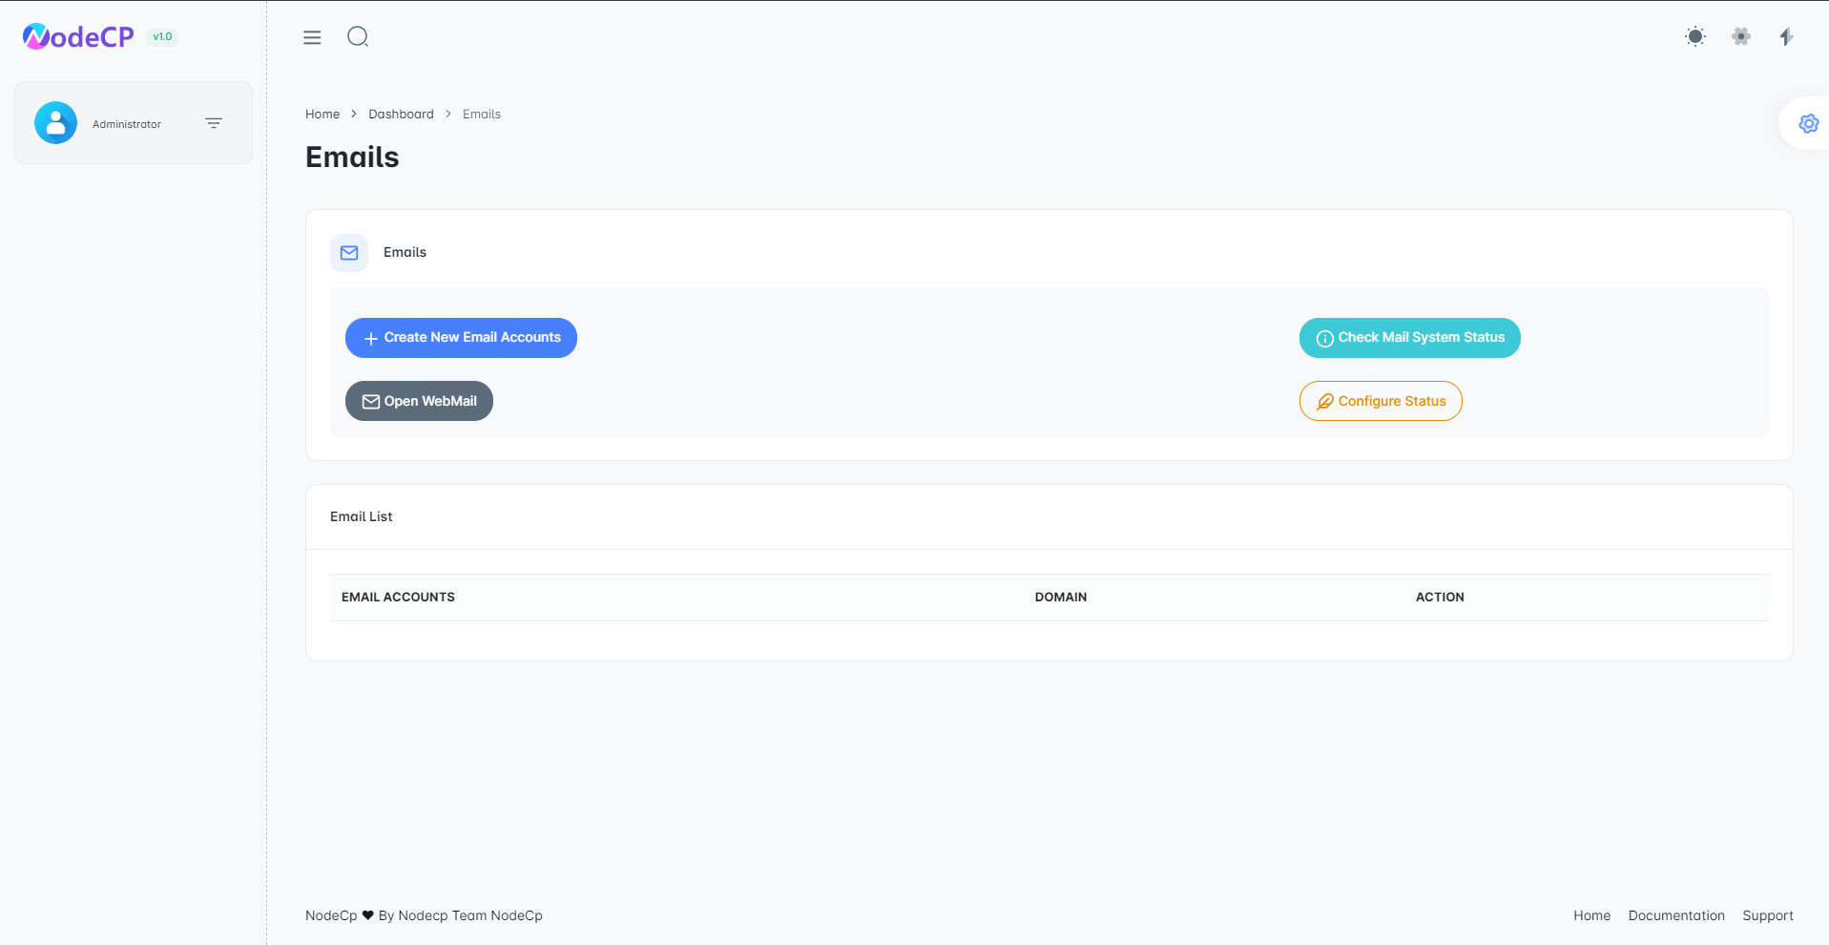Open the search magnifier icon

[x=358, y=37]
